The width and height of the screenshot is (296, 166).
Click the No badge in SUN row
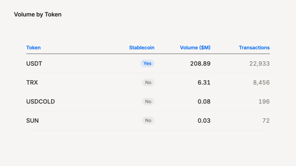click(x=148, y=121)
